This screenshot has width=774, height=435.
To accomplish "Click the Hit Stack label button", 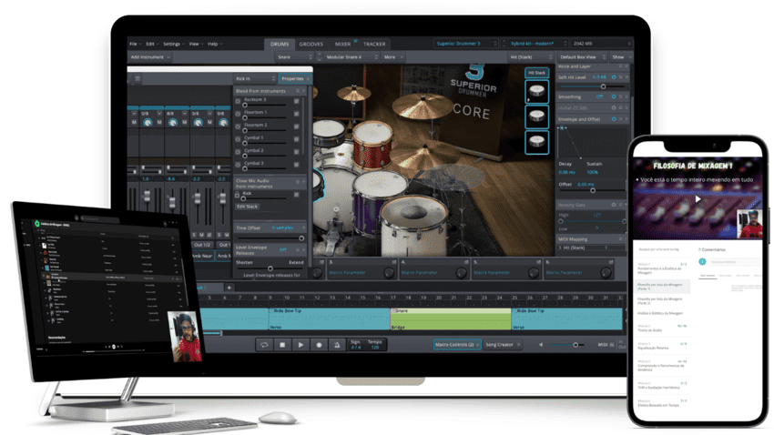I will click(x=536, y=73).
